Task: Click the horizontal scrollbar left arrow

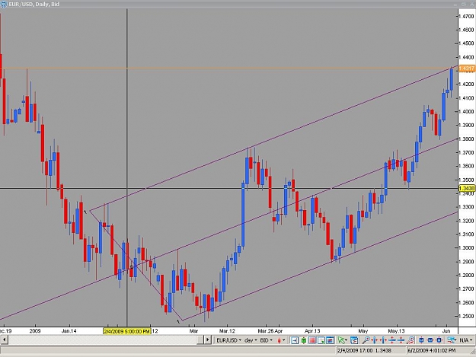Action: [4, 339]
